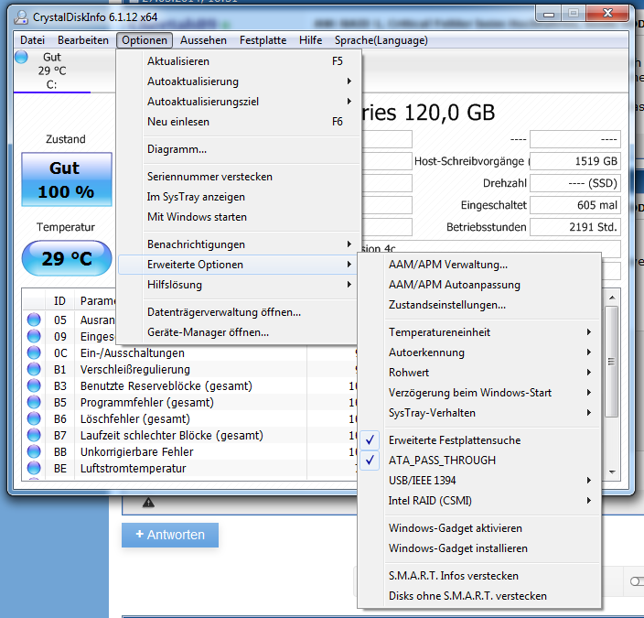Screen dimensions: 644x618
Task: Click the SMART list scrollbar up arrow
Action: click(612, 298)
